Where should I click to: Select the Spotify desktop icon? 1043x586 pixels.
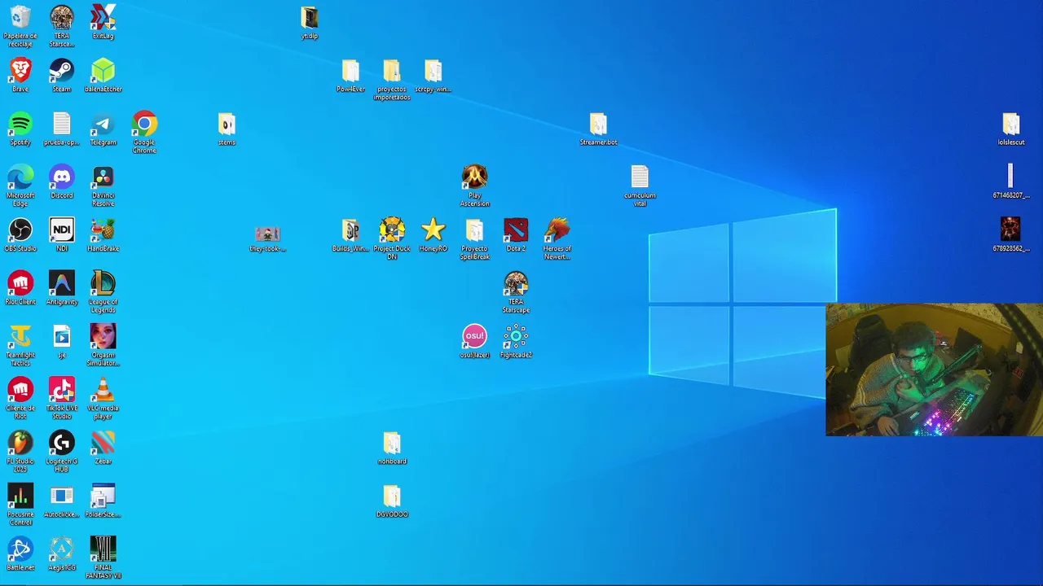coord(20,124)
